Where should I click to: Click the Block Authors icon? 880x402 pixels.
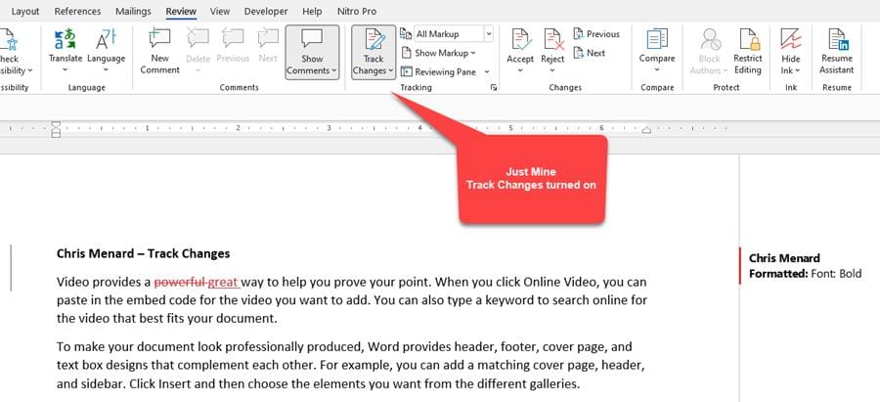pyautogui.click(x=710, y=39)
